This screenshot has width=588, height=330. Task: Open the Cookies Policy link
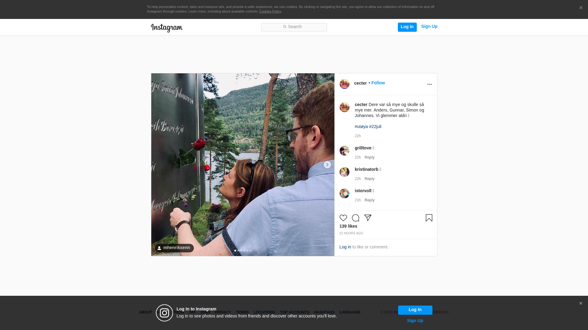[270, 11]
